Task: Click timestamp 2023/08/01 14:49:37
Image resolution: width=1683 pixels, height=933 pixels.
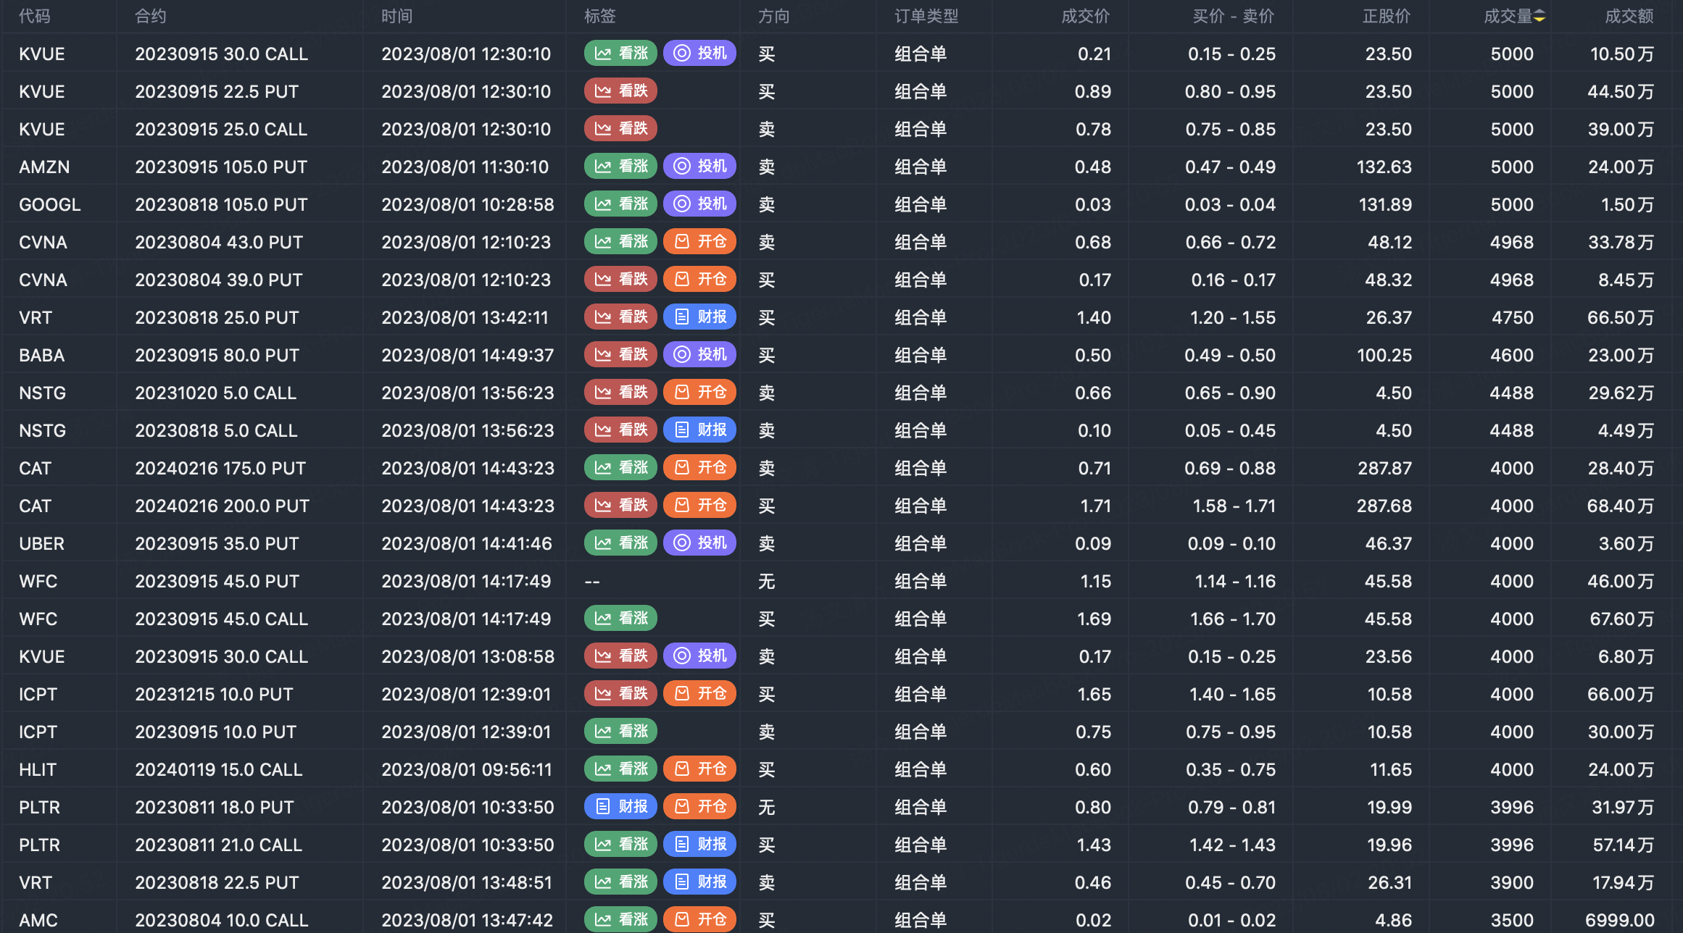Action: [467, 355]
